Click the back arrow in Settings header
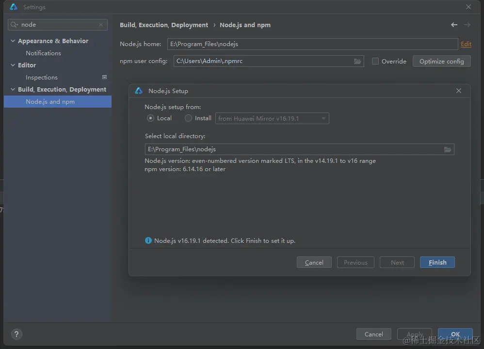The height and width of the screenshot is (349, 484). 454,25
